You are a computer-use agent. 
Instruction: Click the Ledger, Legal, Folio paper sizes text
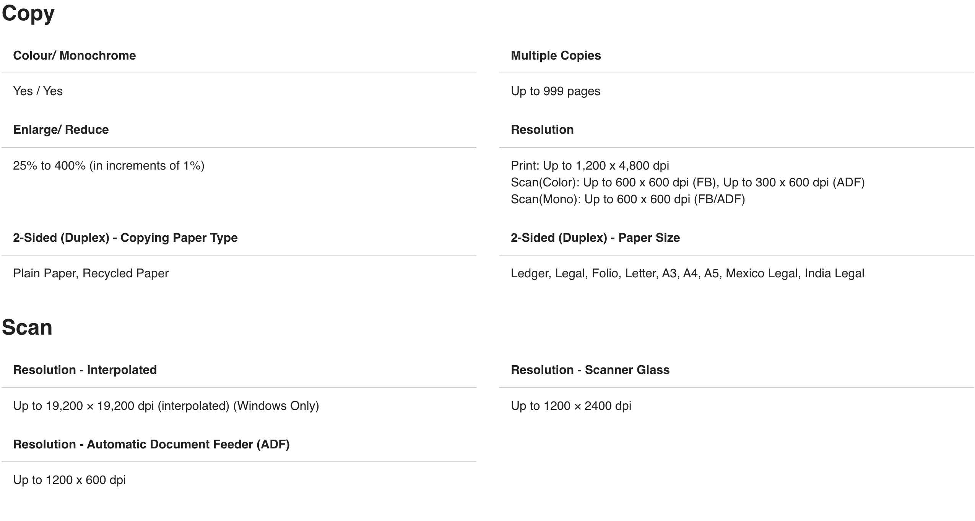coord(687,273)
